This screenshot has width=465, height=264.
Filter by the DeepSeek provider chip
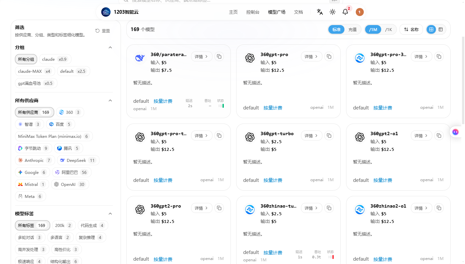point(77,160)
